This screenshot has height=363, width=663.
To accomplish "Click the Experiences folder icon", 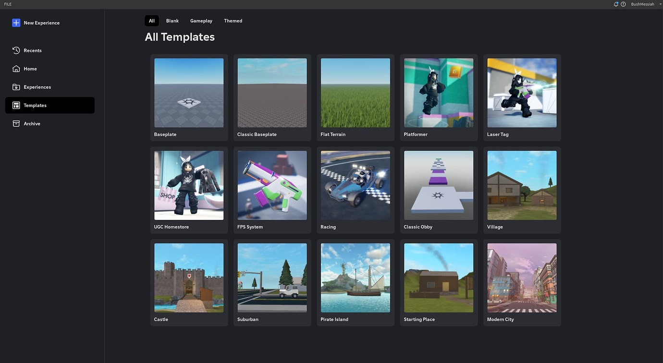I will 16,87.
